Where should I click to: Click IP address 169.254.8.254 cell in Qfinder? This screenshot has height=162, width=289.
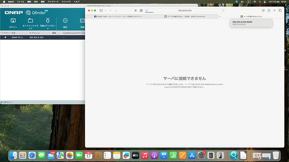click(36, 37)
